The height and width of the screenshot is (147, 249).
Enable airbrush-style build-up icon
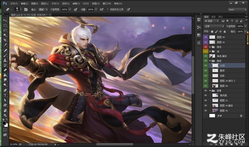click(x=102, y=10)
